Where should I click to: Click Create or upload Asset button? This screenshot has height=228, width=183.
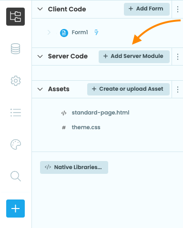tap(128, 89)
